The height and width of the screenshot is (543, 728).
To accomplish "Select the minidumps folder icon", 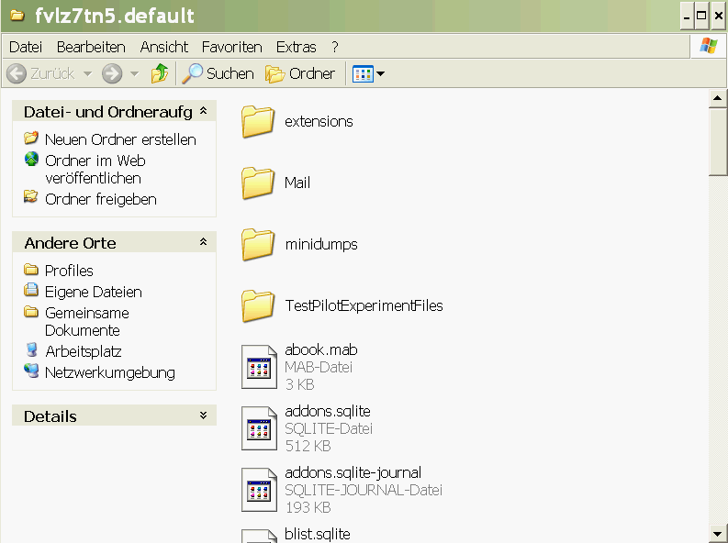I will 258,245.
